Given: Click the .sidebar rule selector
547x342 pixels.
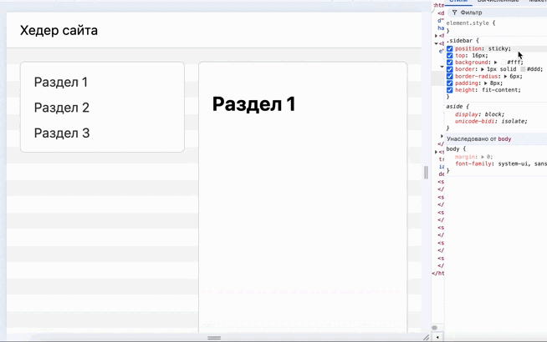Looking at the screenshot, I should pyautogui.click(x=460, y=41).
